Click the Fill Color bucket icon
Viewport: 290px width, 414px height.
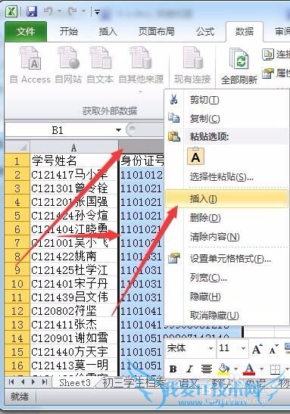point(223,369)
